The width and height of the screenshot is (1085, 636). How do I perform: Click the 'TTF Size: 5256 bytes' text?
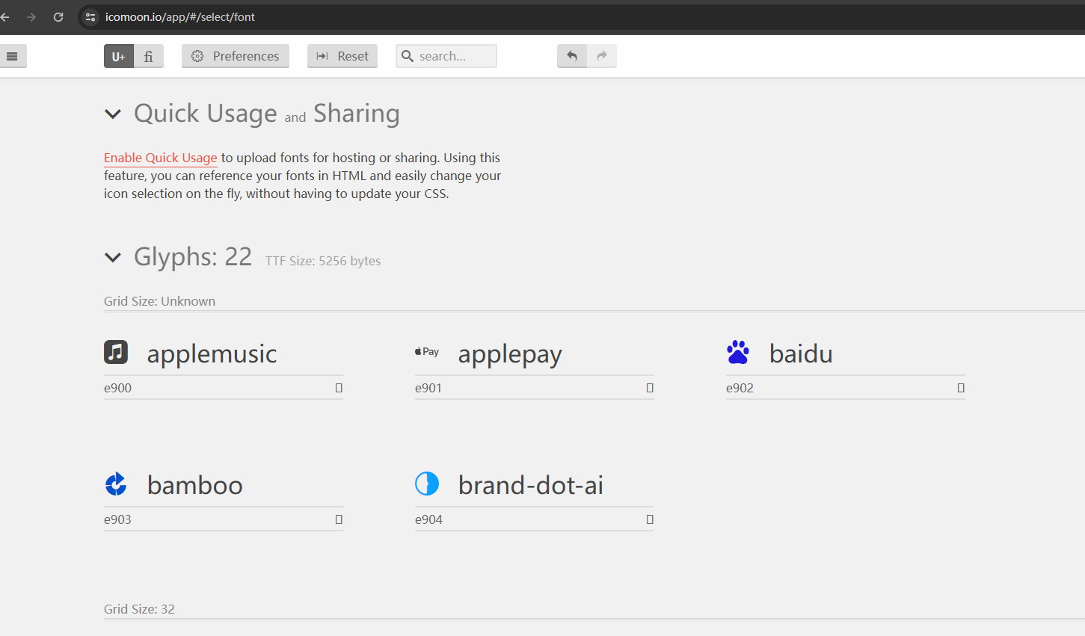(323, 261)
